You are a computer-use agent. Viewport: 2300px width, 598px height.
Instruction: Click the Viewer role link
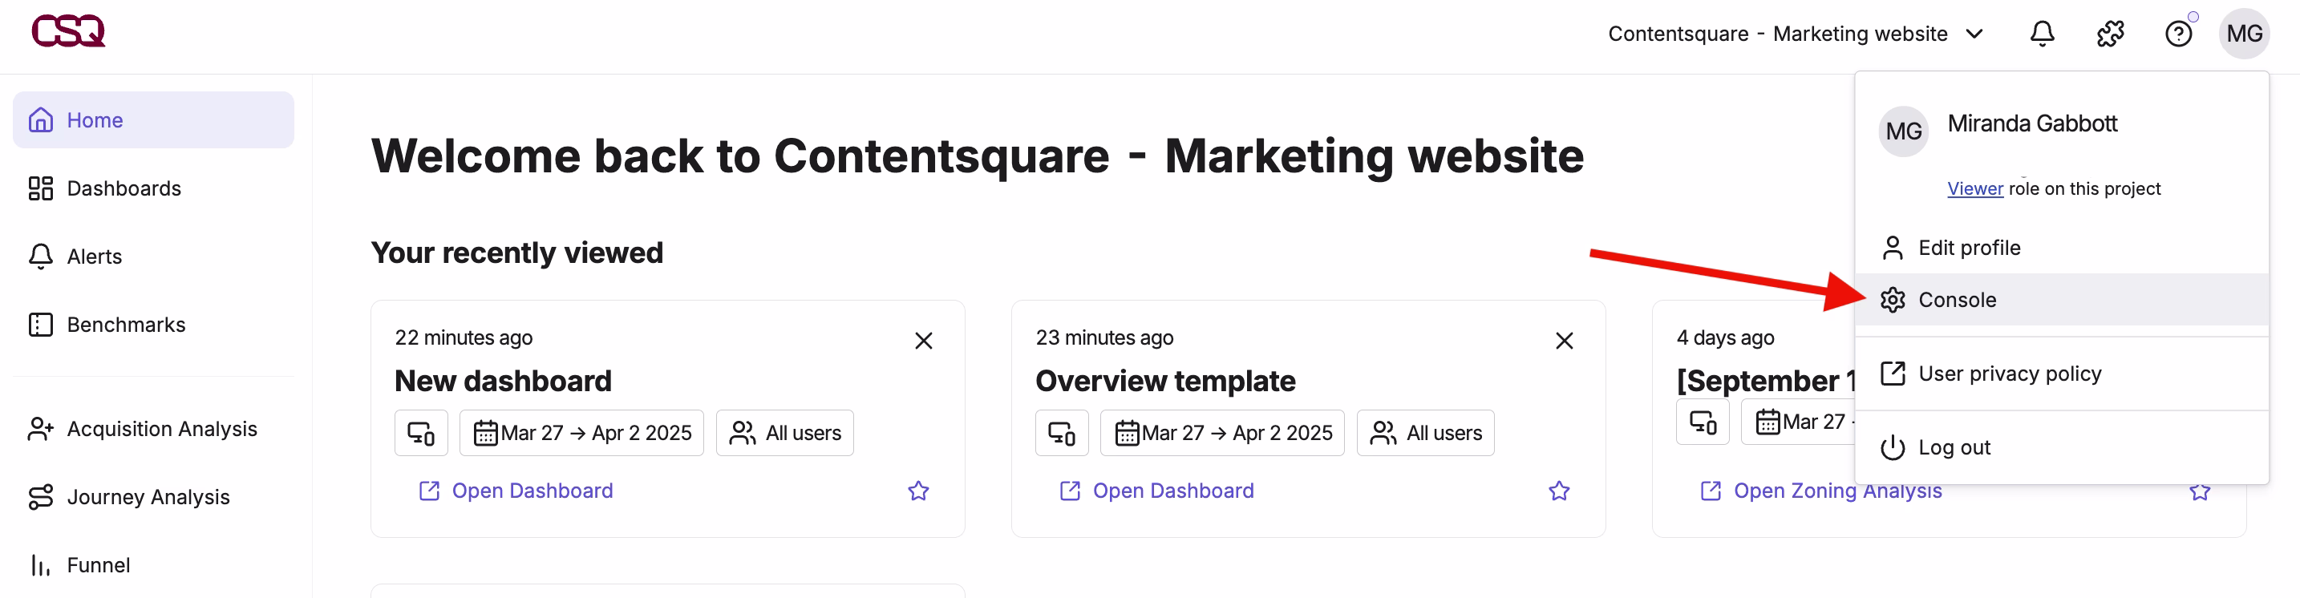(1975, 188)
